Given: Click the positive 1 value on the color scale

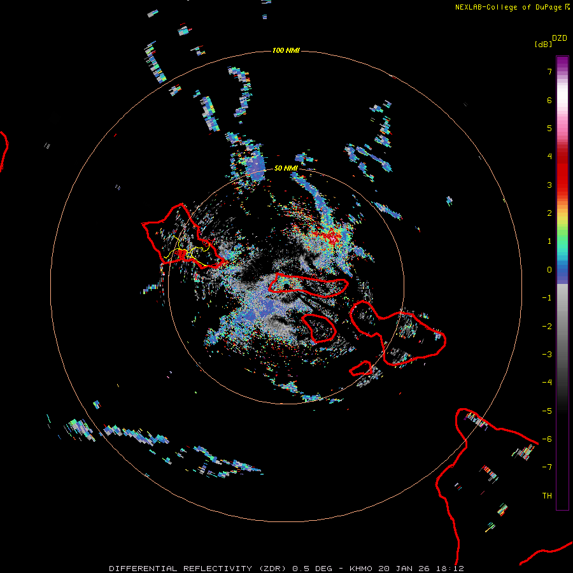Looking at the screenshot, I should tap(549, 241).
